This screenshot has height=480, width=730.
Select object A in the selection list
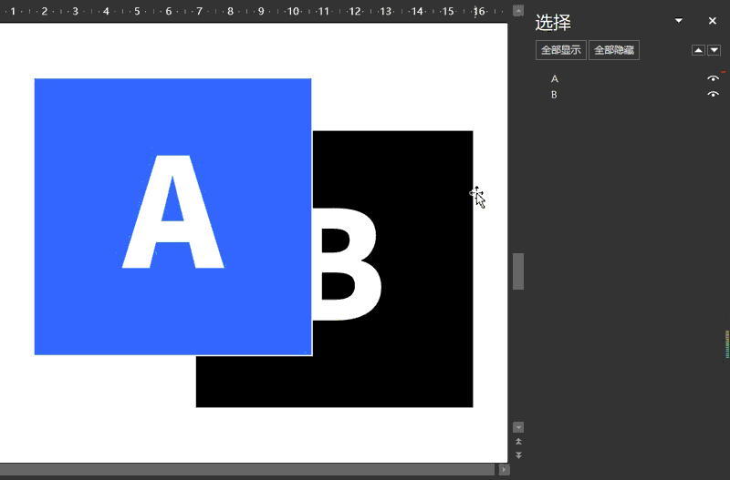tap(555, 79)
